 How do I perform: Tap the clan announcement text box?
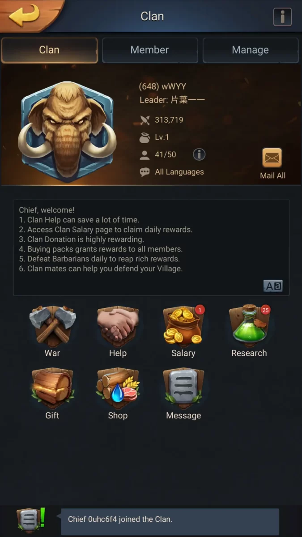(151, 247)
